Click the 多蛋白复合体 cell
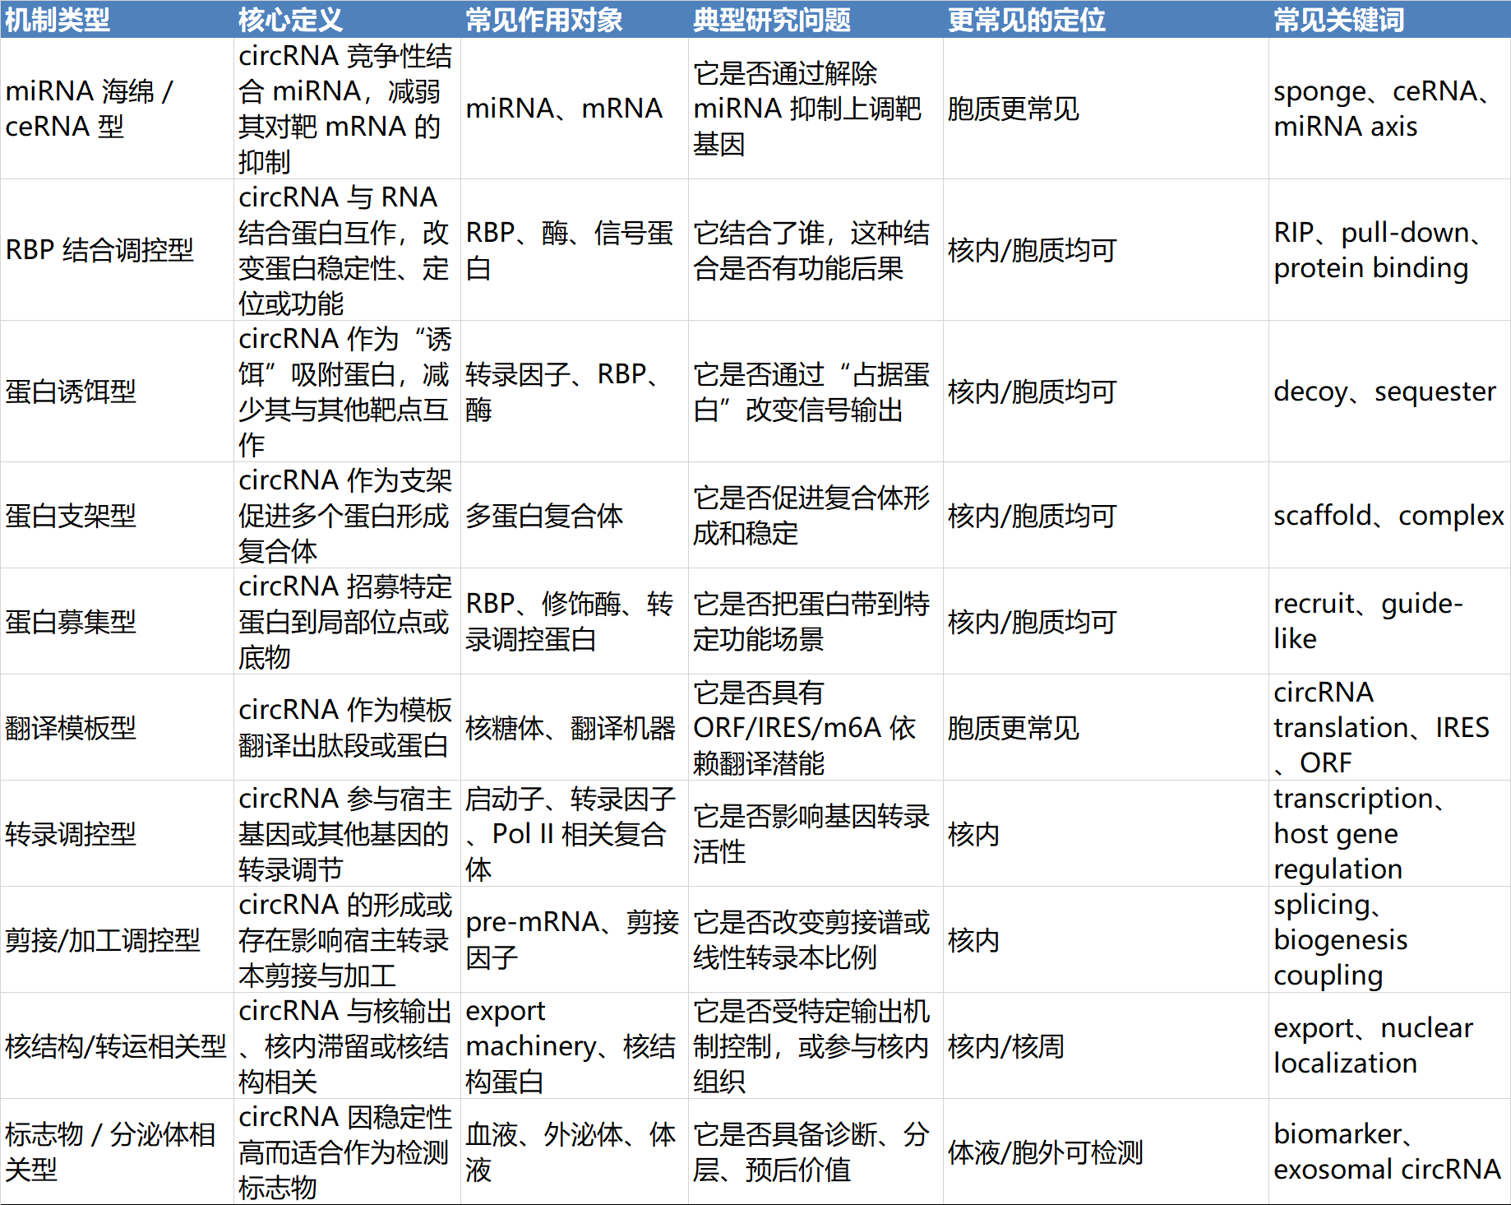The image size is (1511, 1205). (x=544, y=516)
